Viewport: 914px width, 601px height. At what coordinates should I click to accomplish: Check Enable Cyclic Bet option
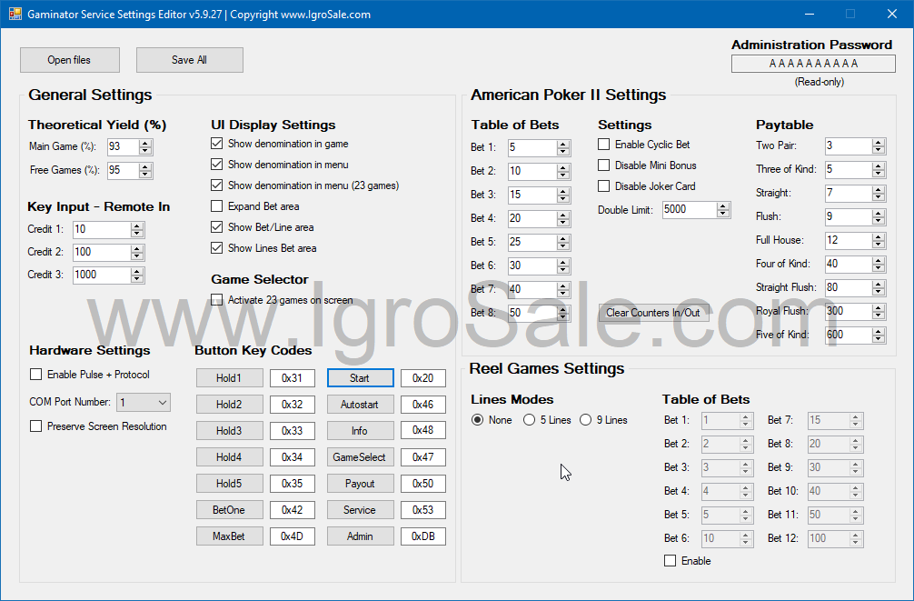click(603, 145)
